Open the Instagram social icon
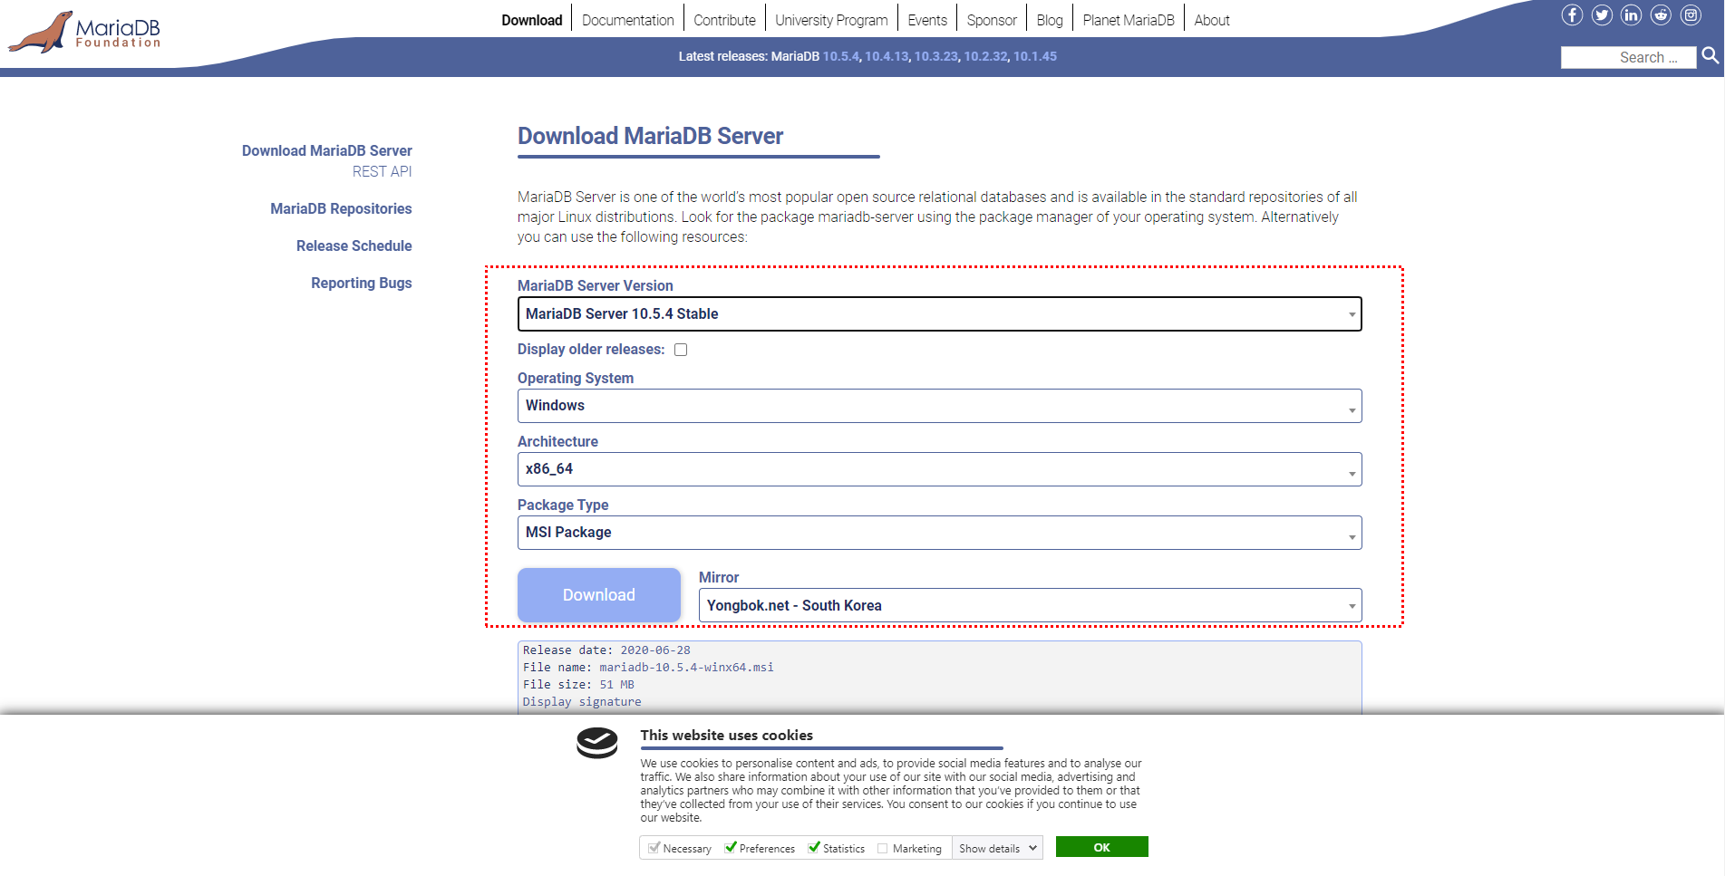 pos(1691,14)
